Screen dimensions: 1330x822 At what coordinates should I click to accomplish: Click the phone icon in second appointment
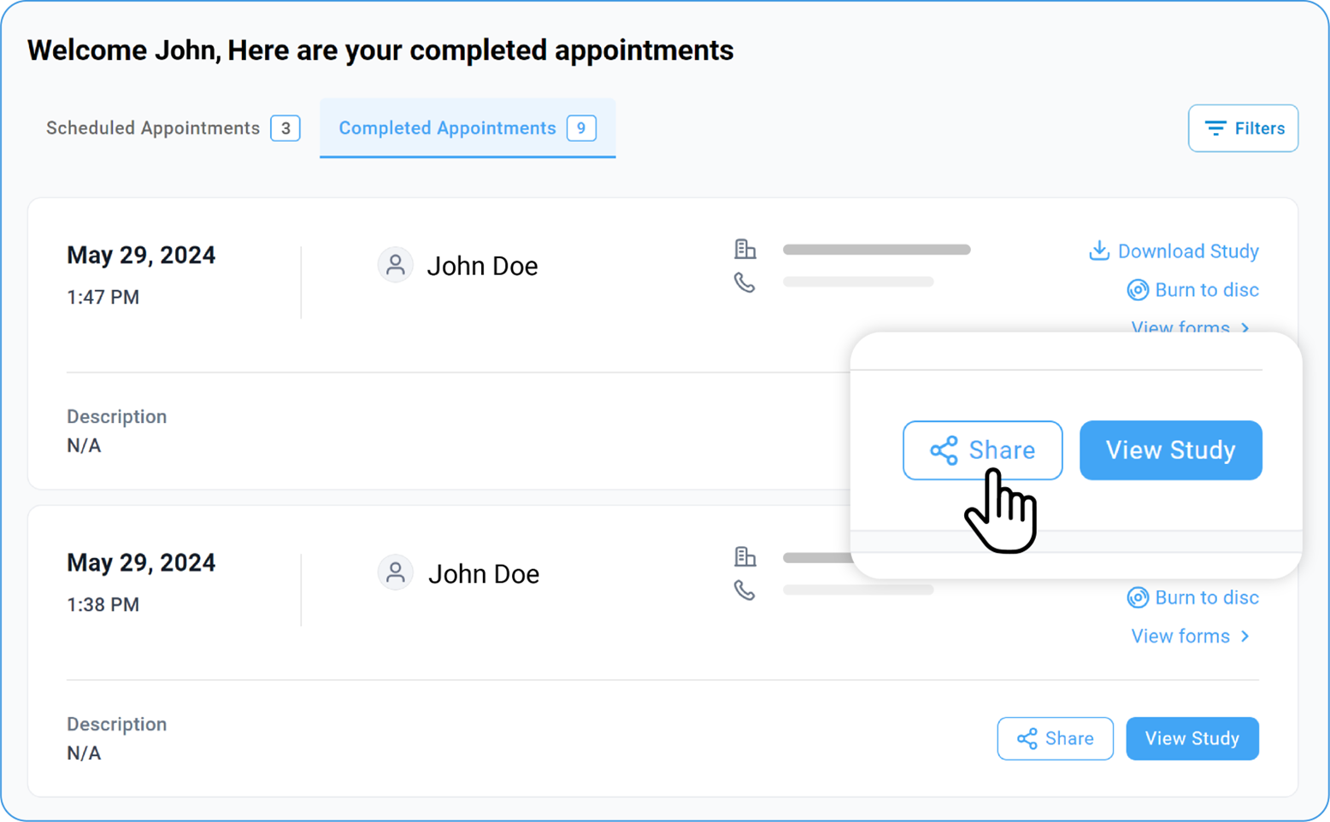pos(744,590)
